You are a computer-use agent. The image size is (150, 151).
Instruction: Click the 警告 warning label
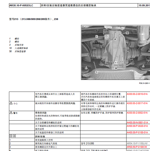click(x=15, y=113)
